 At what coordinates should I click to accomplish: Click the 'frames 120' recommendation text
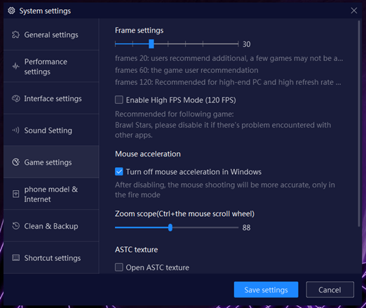(228, 82)
